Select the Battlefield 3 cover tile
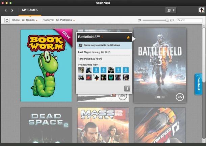 [160, 66]
